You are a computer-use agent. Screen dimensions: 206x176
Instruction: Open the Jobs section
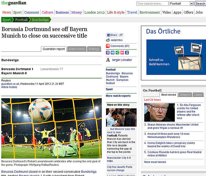pos(199,12)
